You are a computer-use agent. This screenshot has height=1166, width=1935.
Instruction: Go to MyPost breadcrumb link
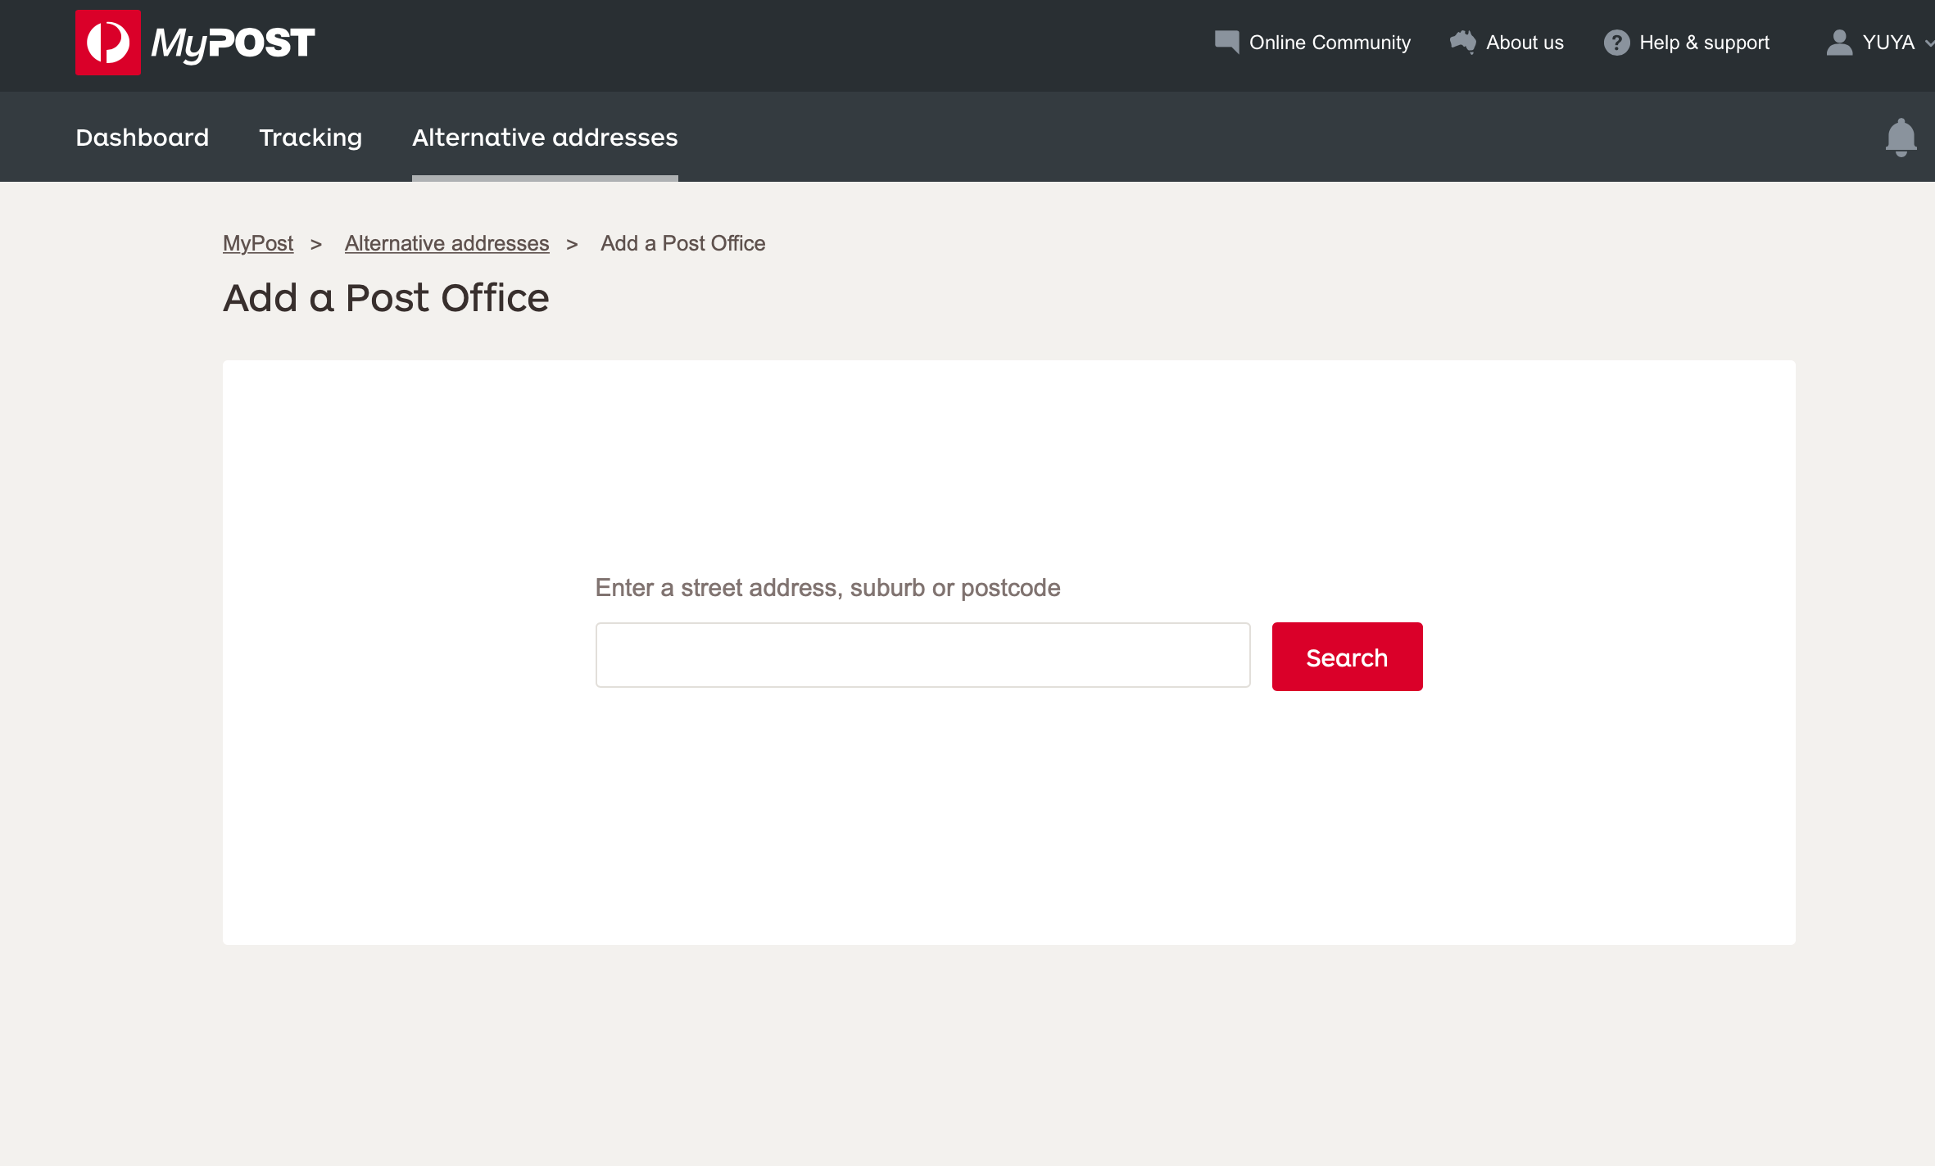click(x=258, y=243)
